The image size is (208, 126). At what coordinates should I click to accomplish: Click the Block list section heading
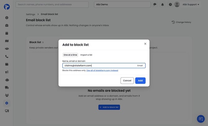click(x=35, y=42)
